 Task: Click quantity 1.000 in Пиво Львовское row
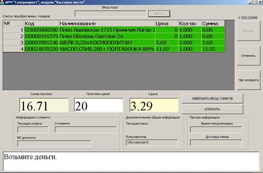pos(190,30)
